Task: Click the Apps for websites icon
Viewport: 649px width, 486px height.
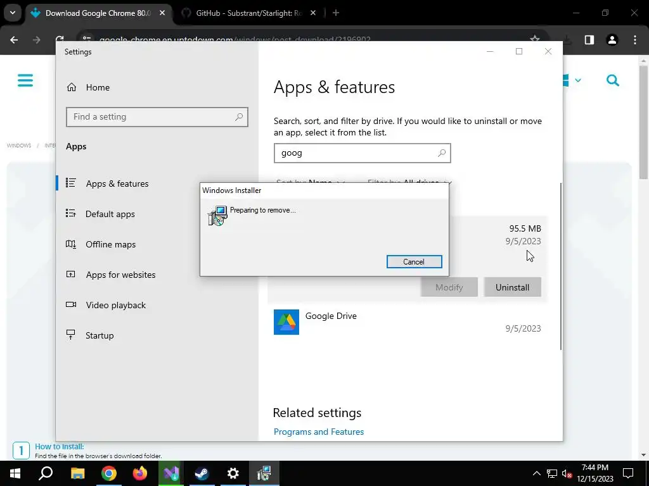Action: tap(71, 274)
